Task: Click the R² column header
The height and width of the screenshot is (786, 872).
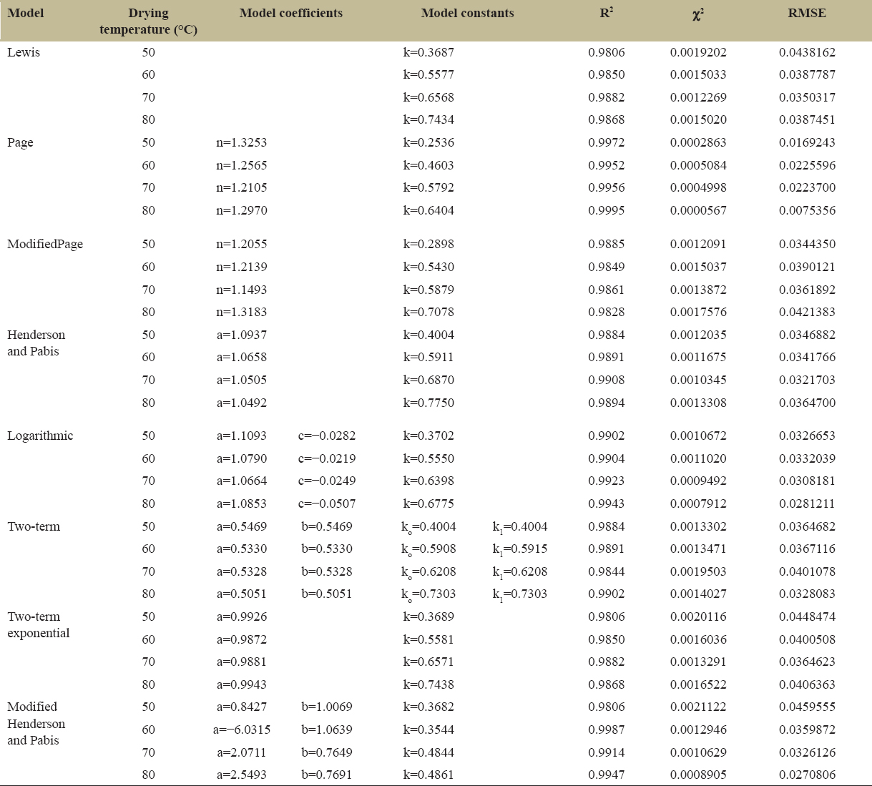Action: tap(606, 13)
